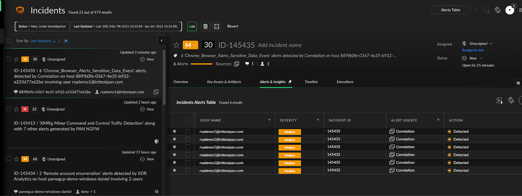Select the Alerts & Insights tab
This screenshot has width=522, height=196.
tap(273, 82)
